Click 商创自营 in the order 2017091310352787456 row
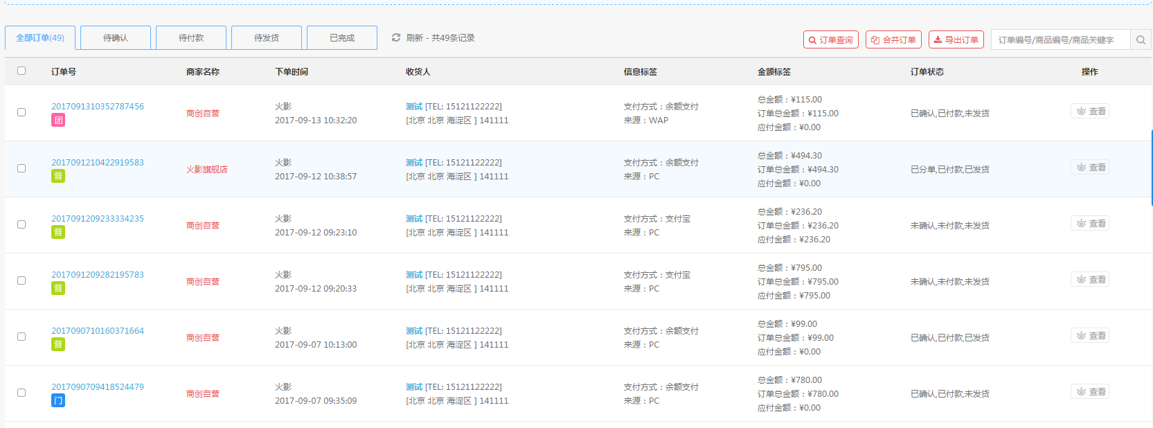This screenshot has width=1153, height=428. [203, 114]
